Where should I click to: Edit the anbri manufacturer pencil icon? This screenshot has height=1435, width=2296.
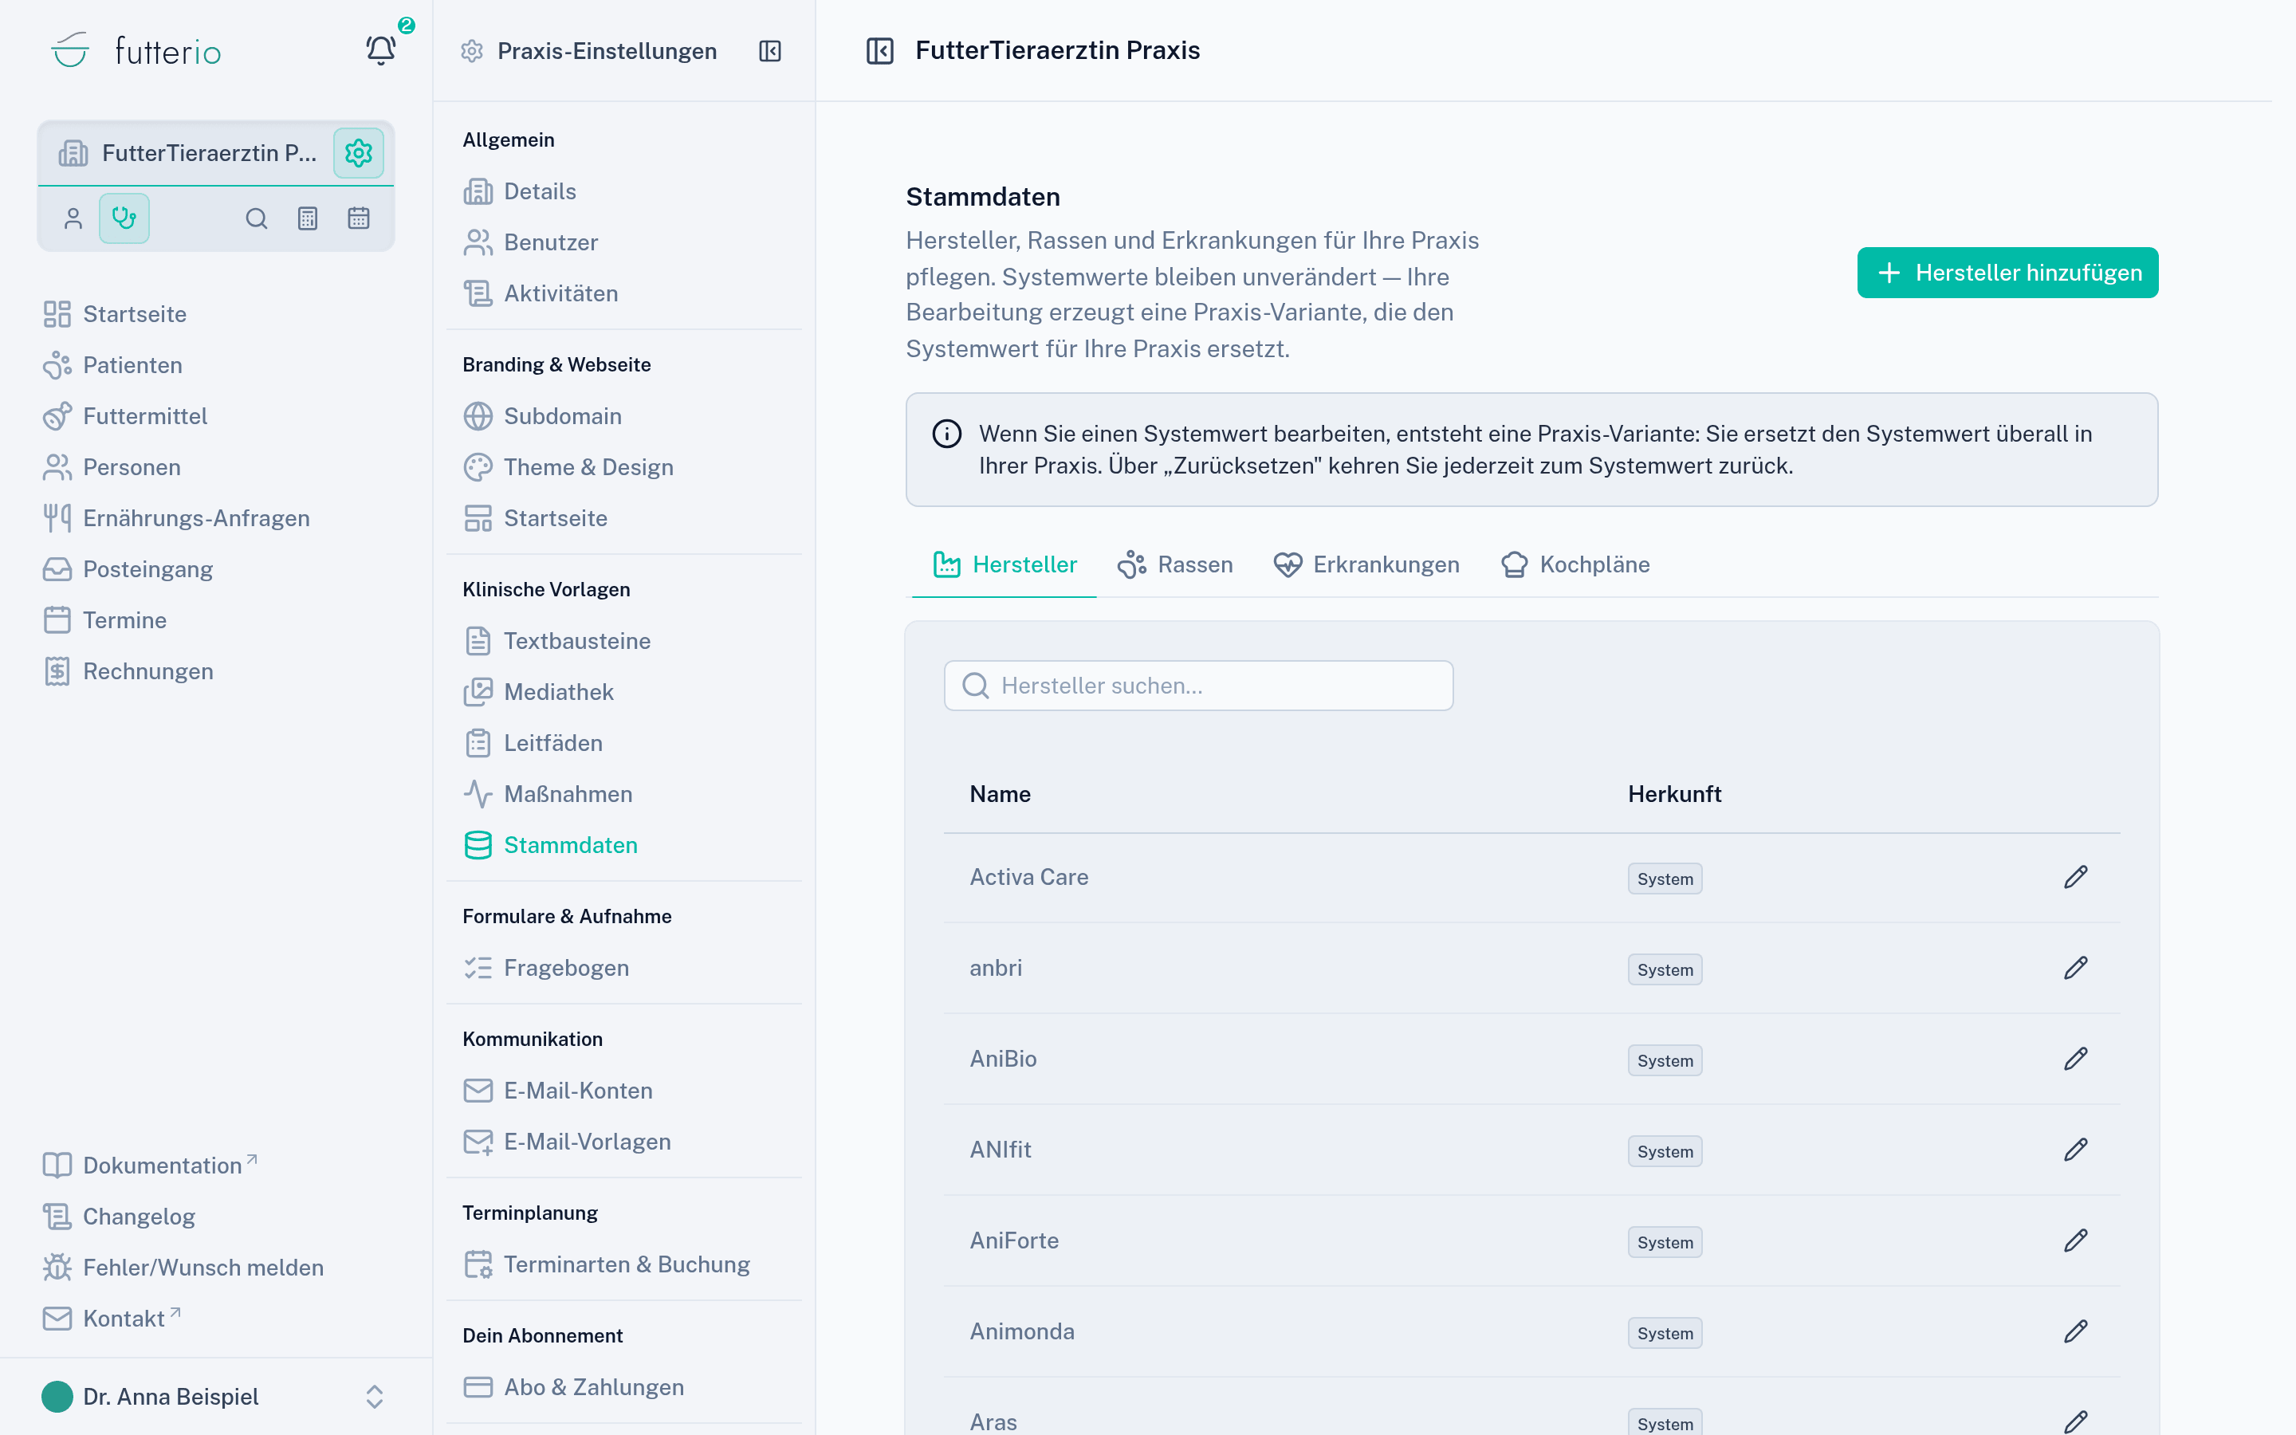click(x=2076, y=968)
